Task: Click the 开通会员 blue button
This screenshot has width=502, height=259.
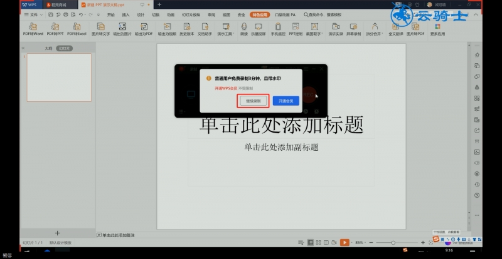Action: click(286, 101)
